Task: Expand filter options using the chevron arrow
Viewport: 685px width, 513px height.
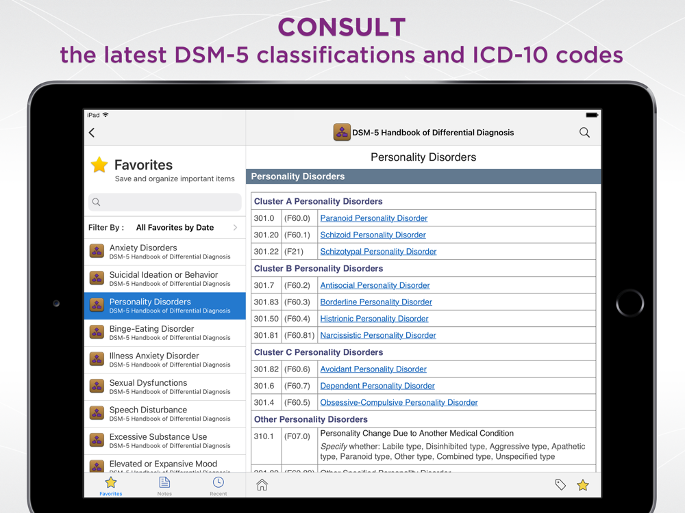Action: click(236, 227)
